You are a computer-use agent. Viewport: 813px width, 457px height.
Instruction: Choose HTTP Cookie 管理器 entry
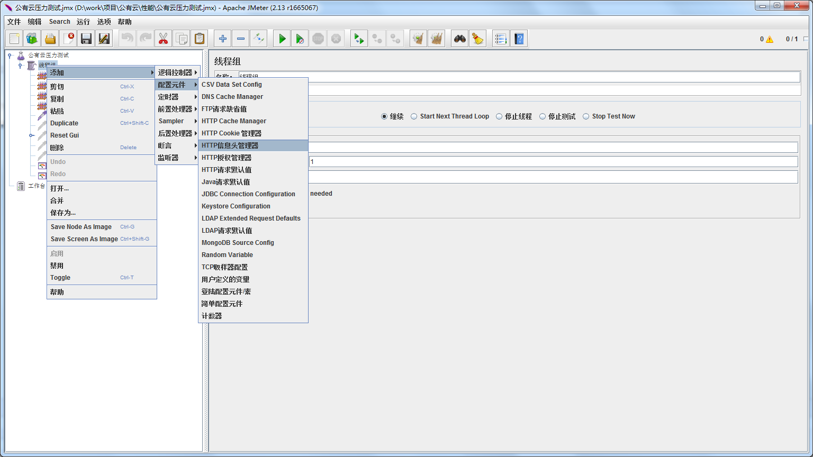[x=253, y=133]
